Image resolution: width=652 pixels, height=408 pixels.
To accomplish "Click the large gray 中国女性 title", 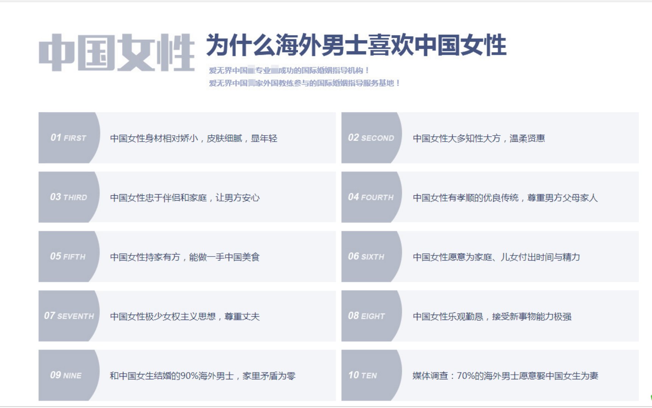I will 117,53.
